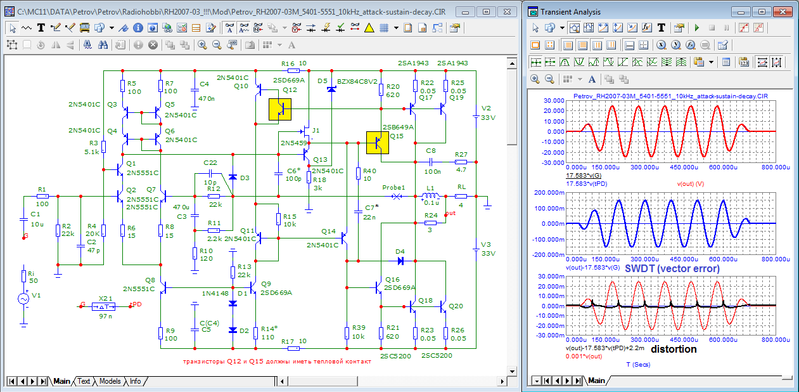The height and width of the screenshot is (392, 799).
Task: Run the transient analysis with green play button
Action: pyautogui.click(x=697, y=28)
